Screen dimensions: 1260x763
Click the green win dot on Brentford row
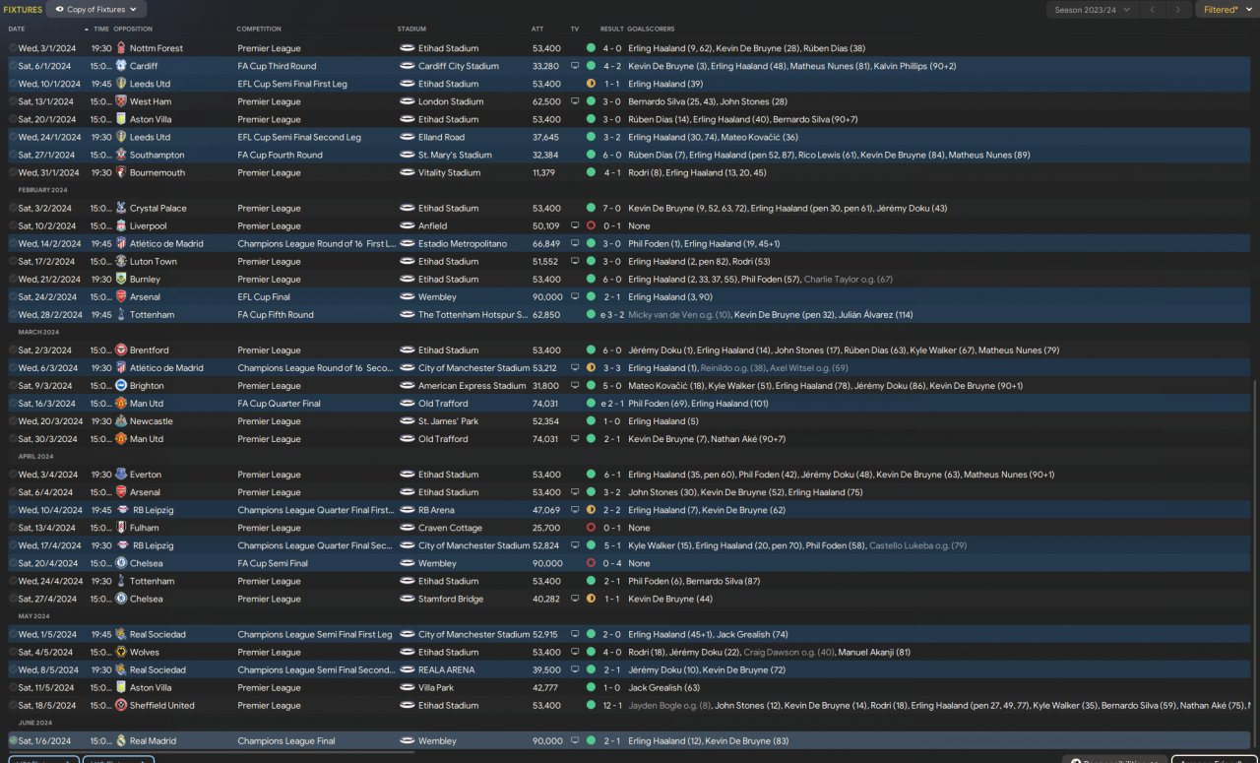(x=591, y=350)
